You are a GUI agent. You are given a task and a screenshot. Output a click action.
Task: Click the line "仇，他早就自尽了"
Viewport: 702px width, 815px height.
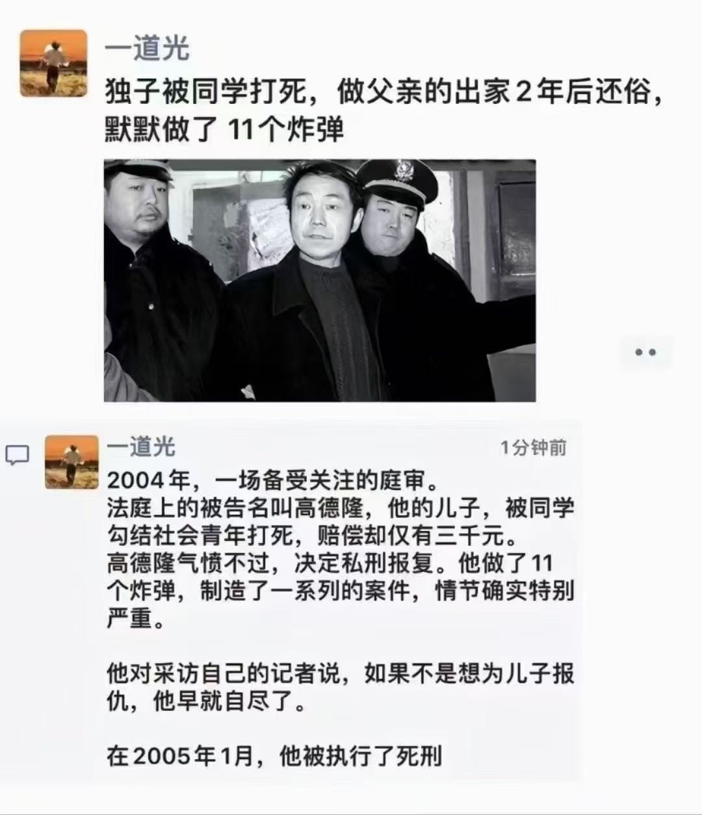206,702
